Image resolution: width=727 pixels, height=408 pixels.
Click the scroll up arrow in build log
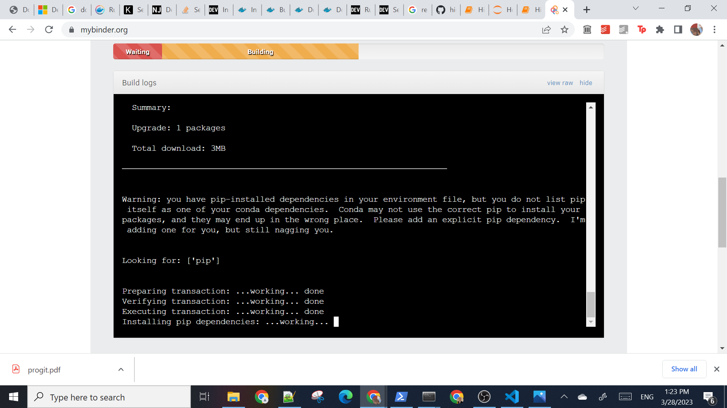(591, 107)
